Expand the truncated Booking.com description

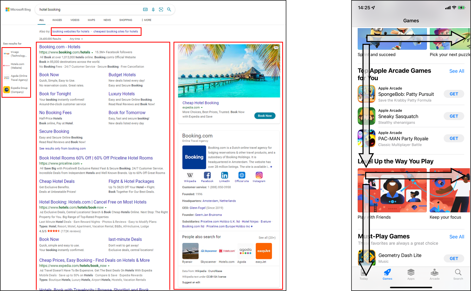click(271, 167)
